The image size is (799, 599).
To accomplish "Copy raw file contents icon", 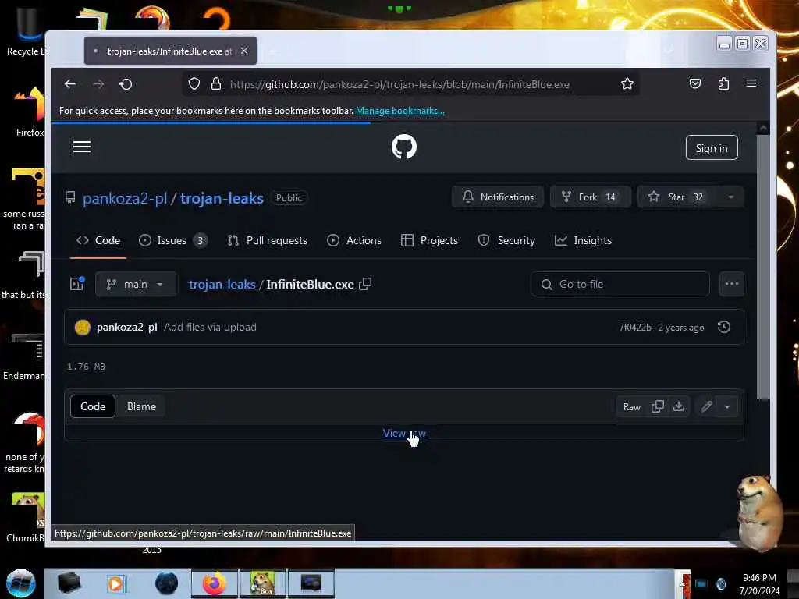I will click(658, 406).
